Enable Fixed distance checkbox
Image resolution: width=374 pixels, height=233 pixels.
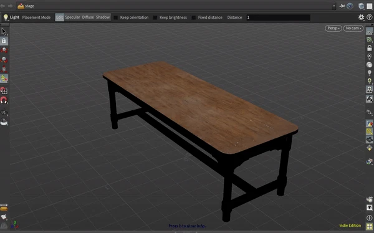point(194,17)
